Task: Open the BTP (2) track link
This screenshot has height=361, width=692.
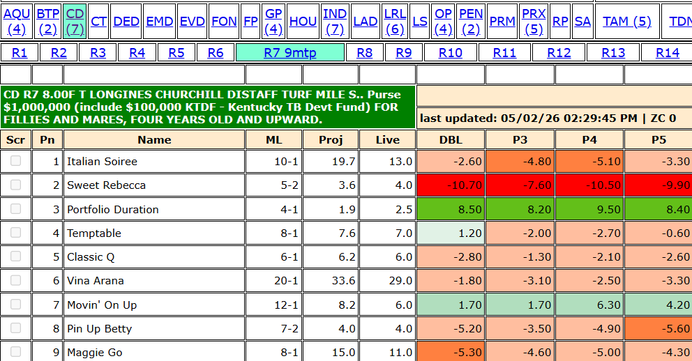Action: pyautogui.click(x=47, y=21)
